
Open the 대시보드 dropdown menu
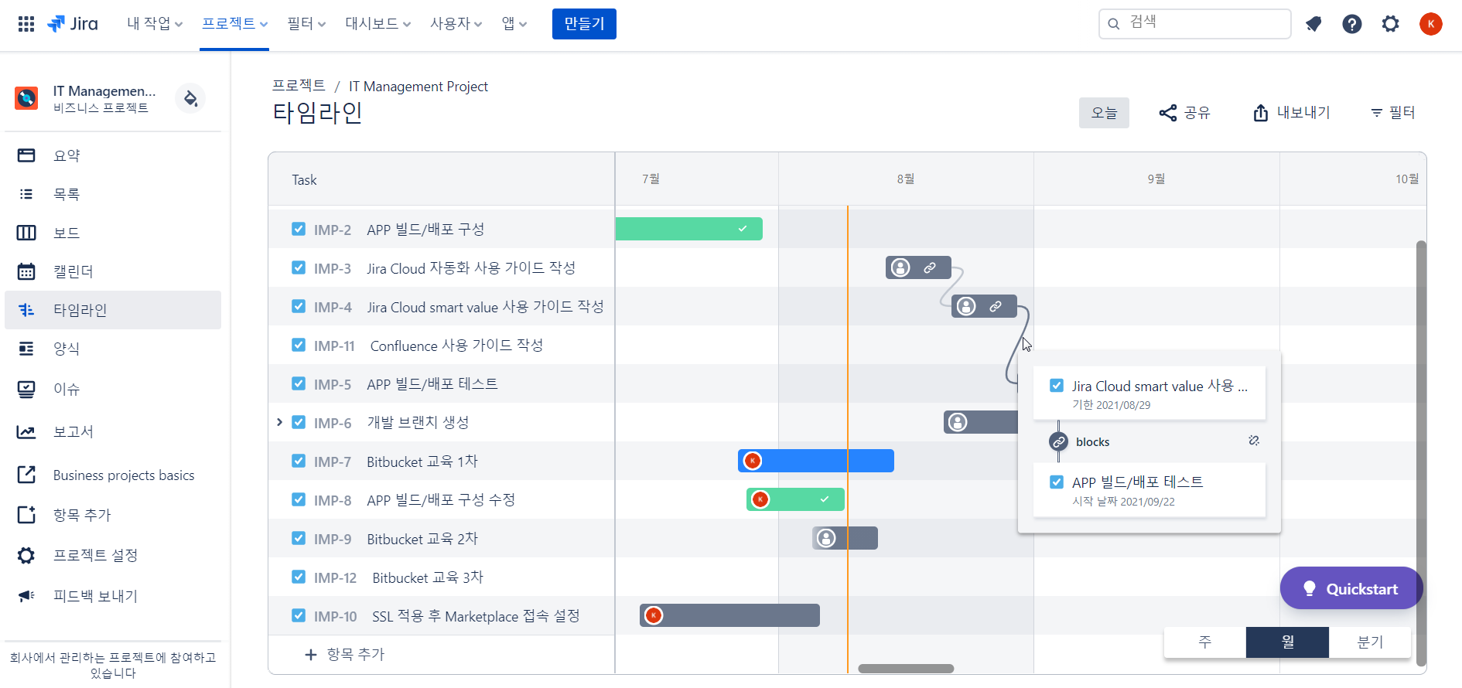point(377,24)
